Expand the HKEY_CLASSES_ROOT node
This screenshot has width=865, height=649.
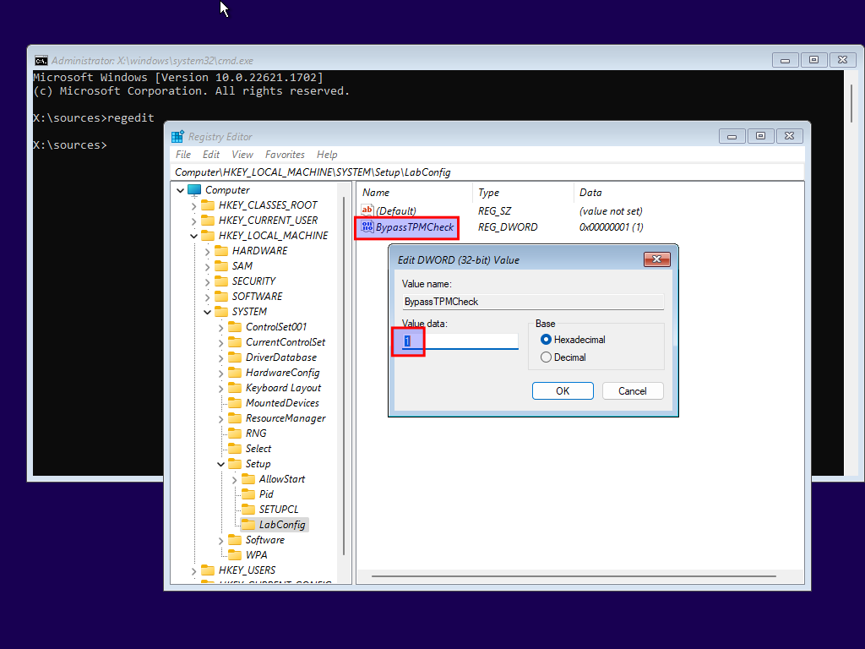coord(193,206)
